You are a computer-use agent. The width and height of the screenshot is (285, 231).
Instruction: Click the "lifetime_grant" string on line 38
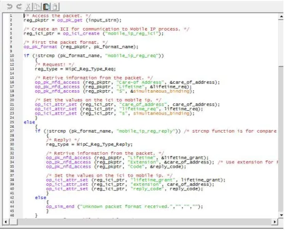tap(153, 180)
